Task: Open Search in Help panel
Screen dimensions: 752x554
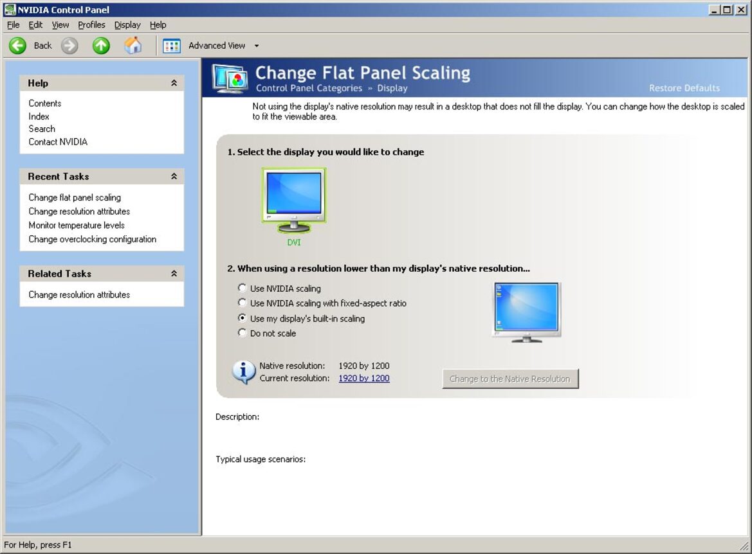Action: point(42,129)
